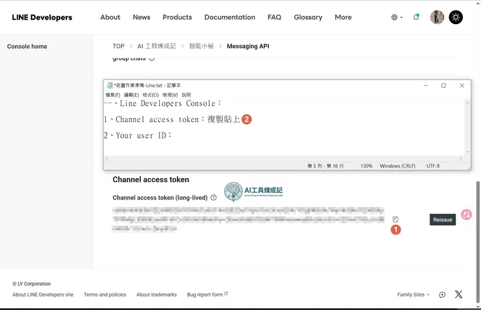Copy the channel access token
481x310 pixels.
[x=395, y=219]
